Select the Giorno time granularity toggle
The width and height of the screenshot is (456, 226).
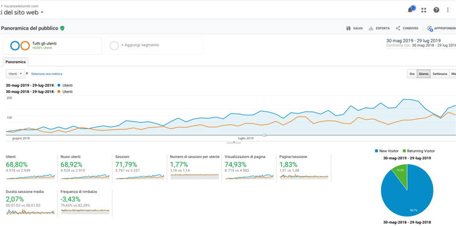[424, 74]
